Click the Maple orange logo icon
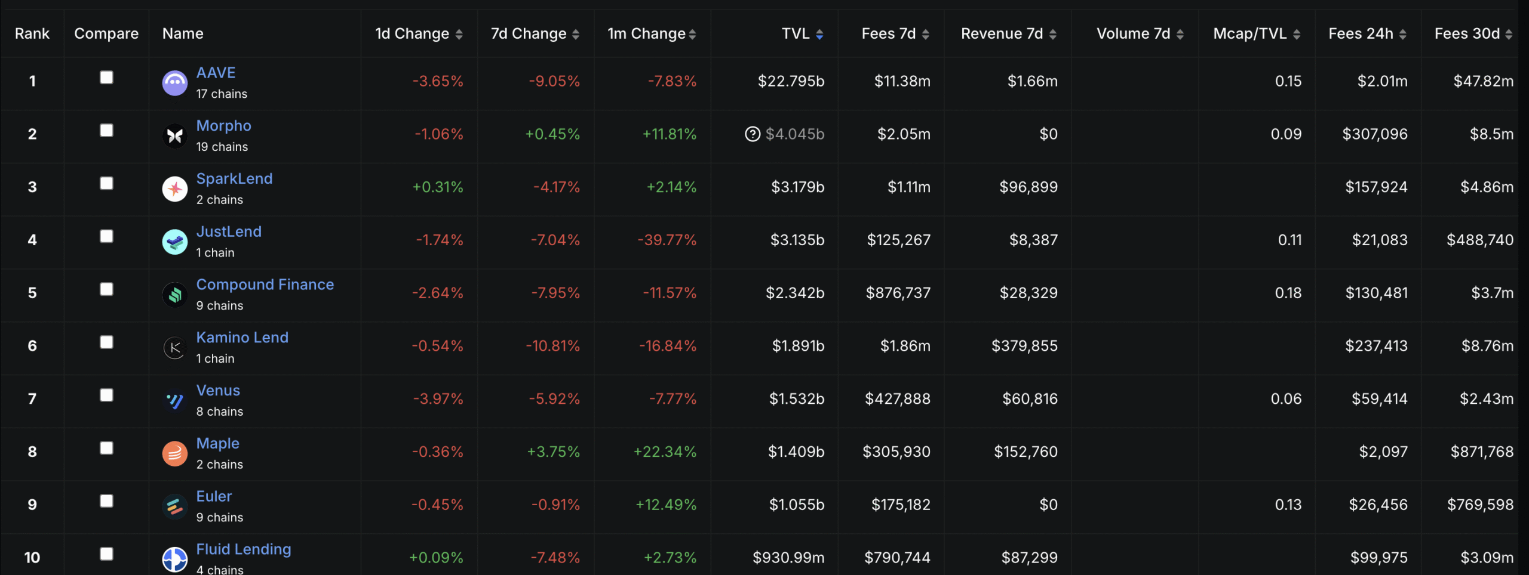Image resolution: width=1529 pixels, height=575 pixels. tap(175, 454)
